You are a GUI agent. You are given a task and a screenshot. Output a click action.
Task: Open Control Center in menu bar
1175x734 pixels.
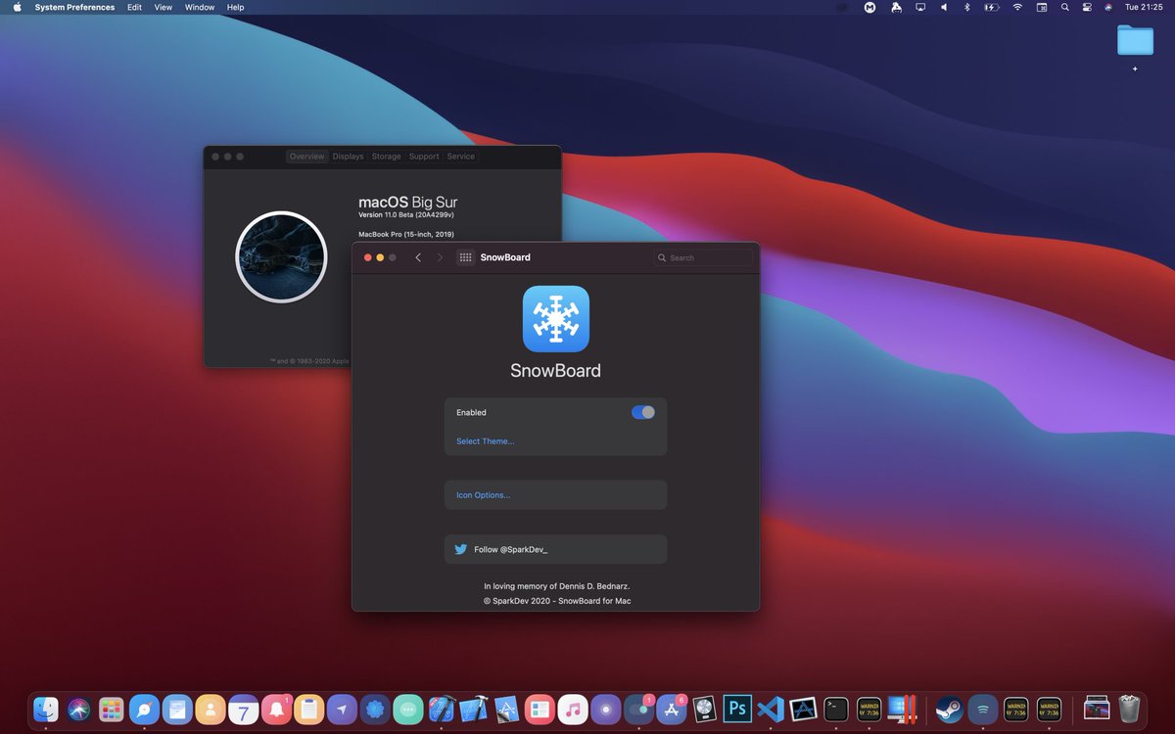pyautogui.click(x=1087, y=7)
